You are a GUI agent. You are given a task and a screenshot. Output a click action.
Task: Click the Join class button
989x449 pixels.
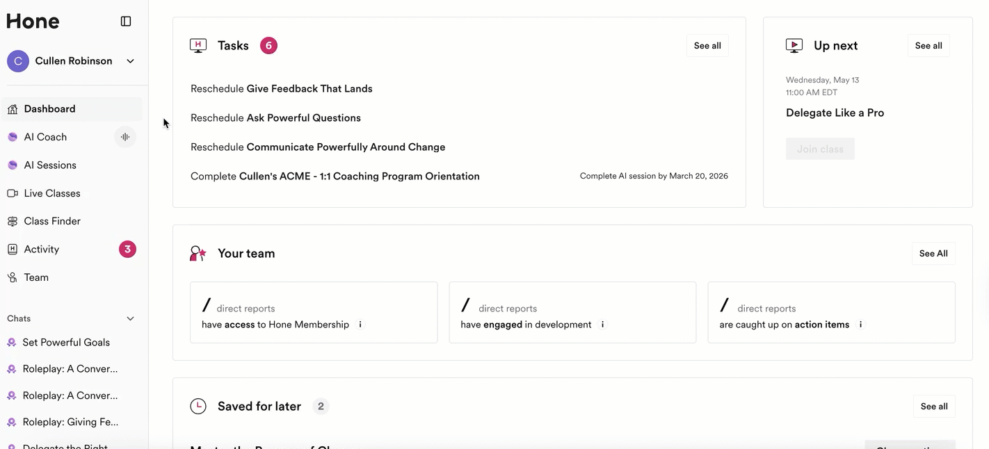pos(820,149)
